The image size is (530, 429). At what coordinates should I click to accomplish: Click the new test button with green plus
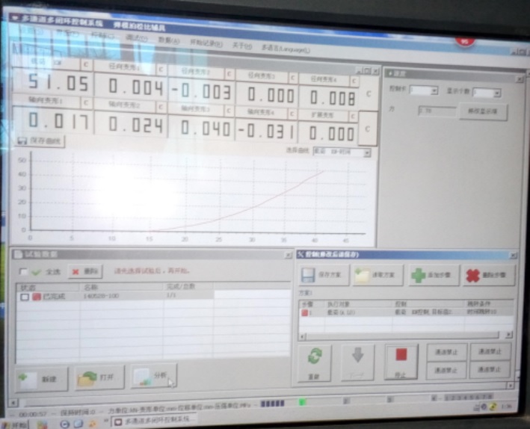43,378
